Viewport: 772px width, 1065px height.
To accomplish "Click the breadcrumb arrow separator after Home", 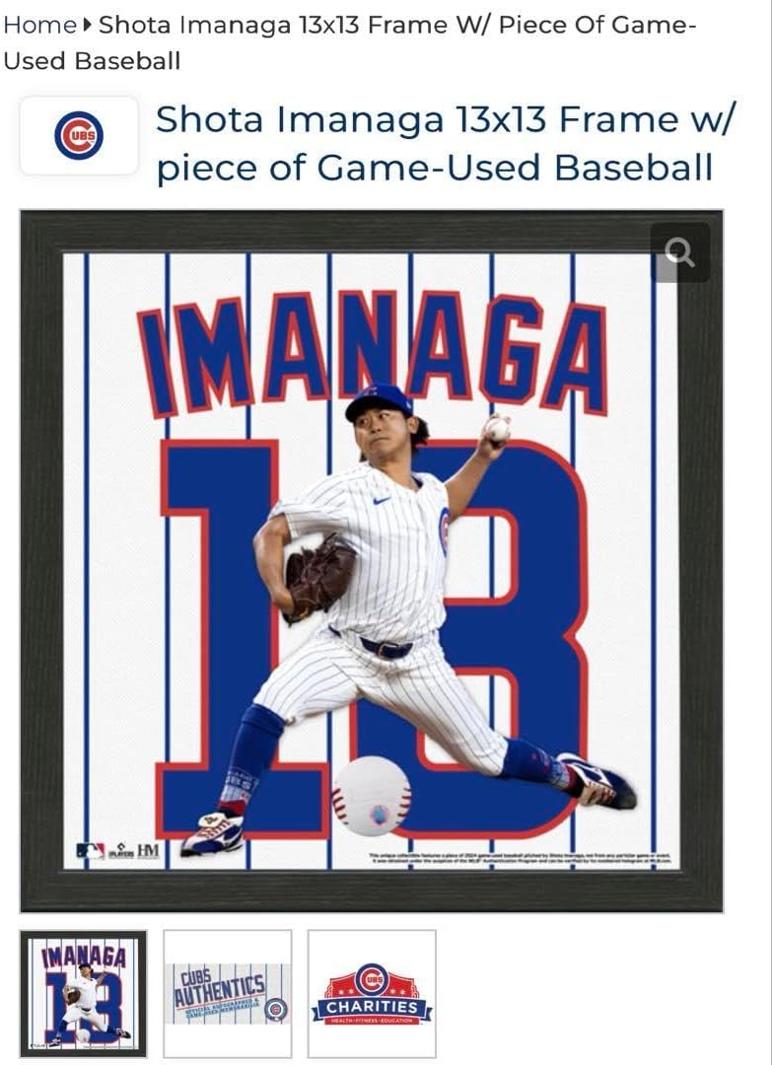I will pos(88,25).
